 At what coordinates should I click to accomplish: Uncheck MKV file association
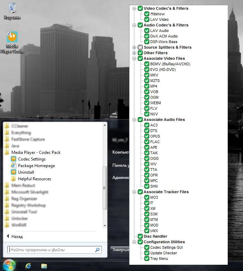coord(147,75)
